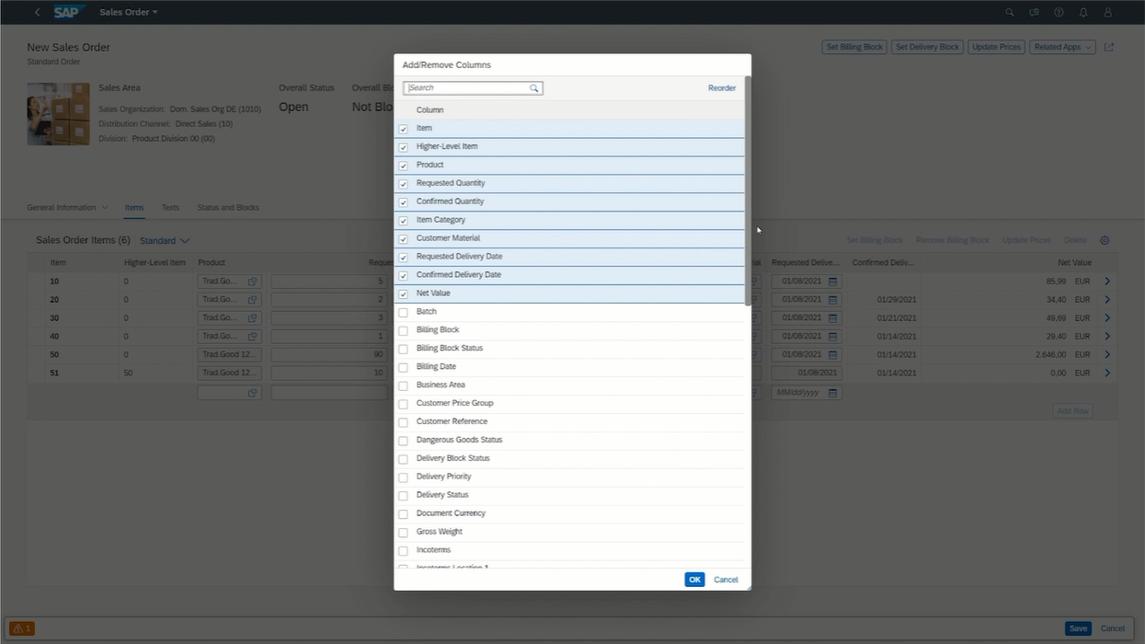Open the Status and Blocks tab
The image size is (1145, 644).
click(x=228, y=207)
